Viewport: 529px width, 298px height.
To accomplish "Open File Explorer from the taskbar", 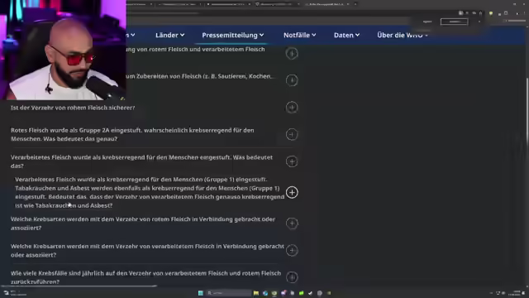I will 256,293.
